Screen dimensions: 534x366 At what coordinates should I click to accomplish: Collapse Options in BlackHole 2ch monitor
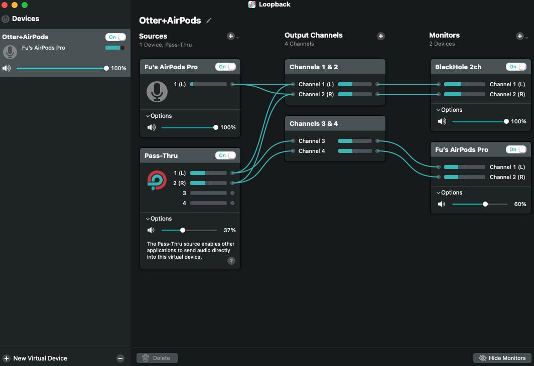point(449,110)
